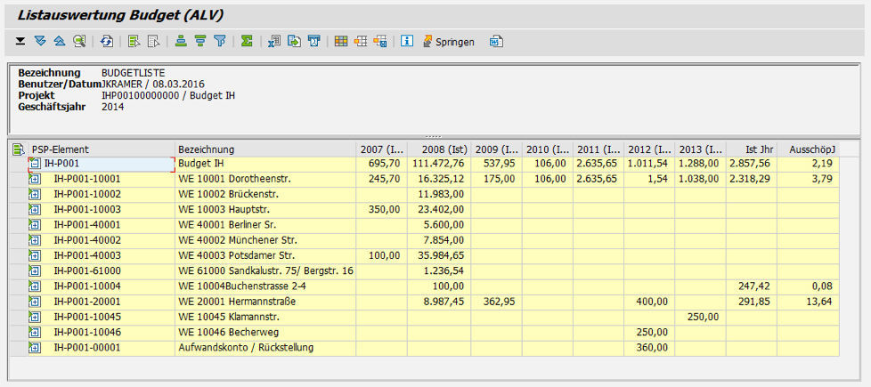Expand the IH-P001-10001 node
The height and width of the screenshot is (387, 871).
tap(34, 179)
